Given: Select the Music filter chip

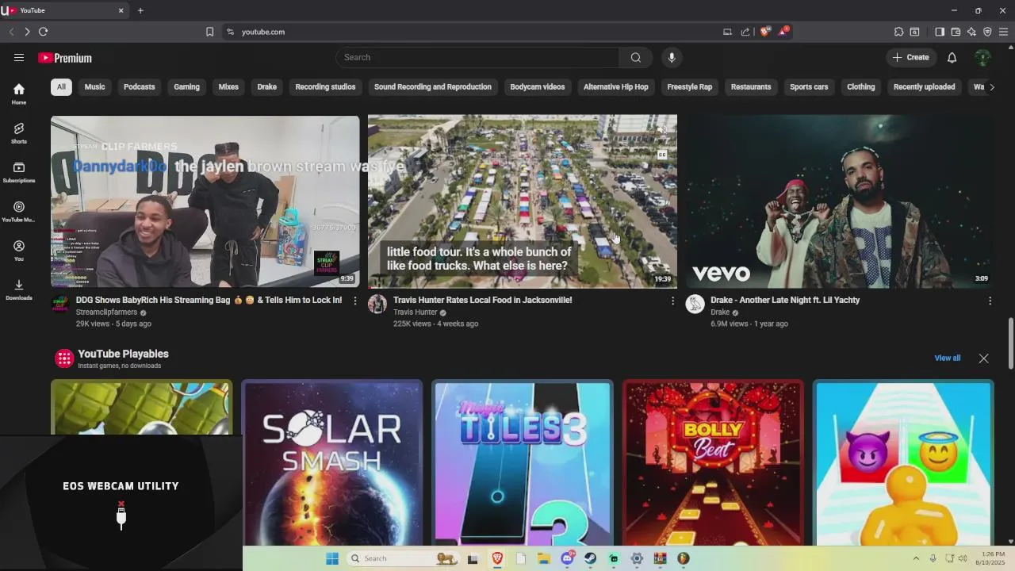Looking at the screenshot, I should click(x=94, y=86).
